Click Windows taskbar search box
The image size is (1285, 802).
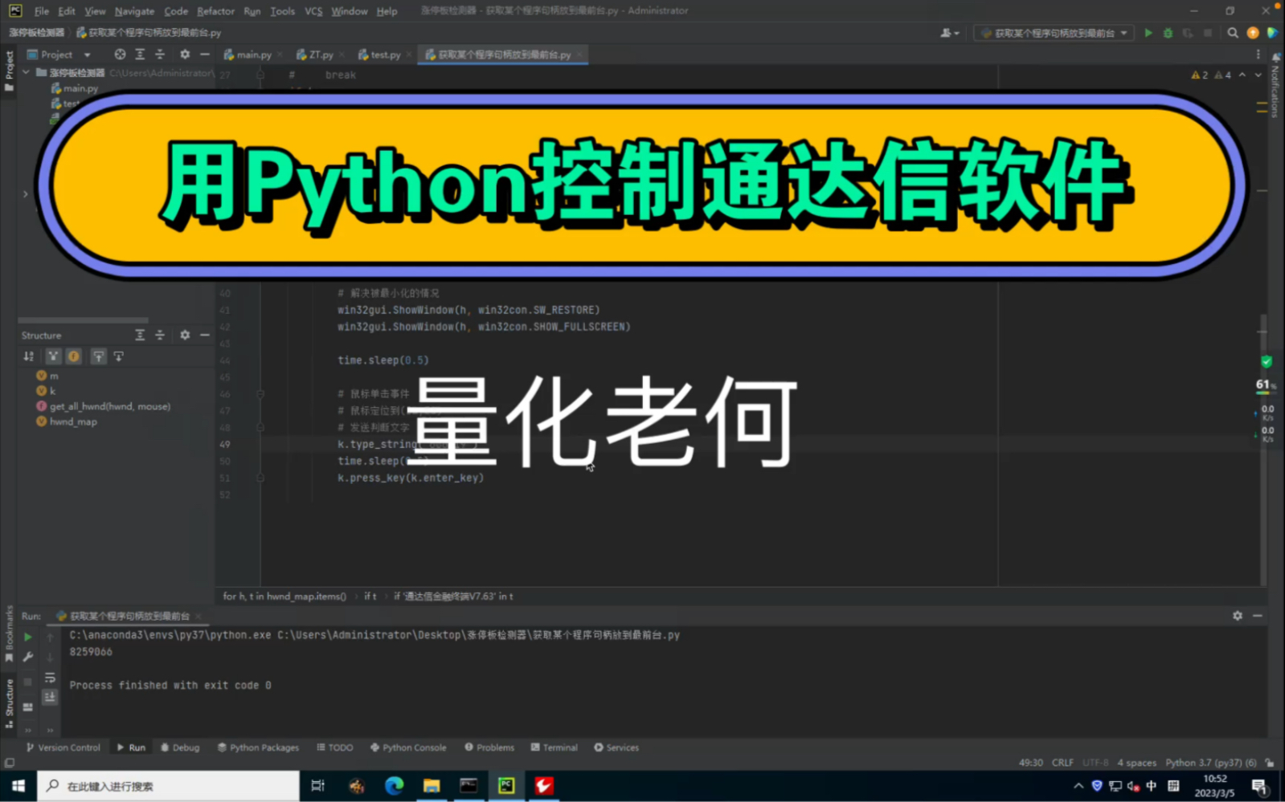[169, 786]
